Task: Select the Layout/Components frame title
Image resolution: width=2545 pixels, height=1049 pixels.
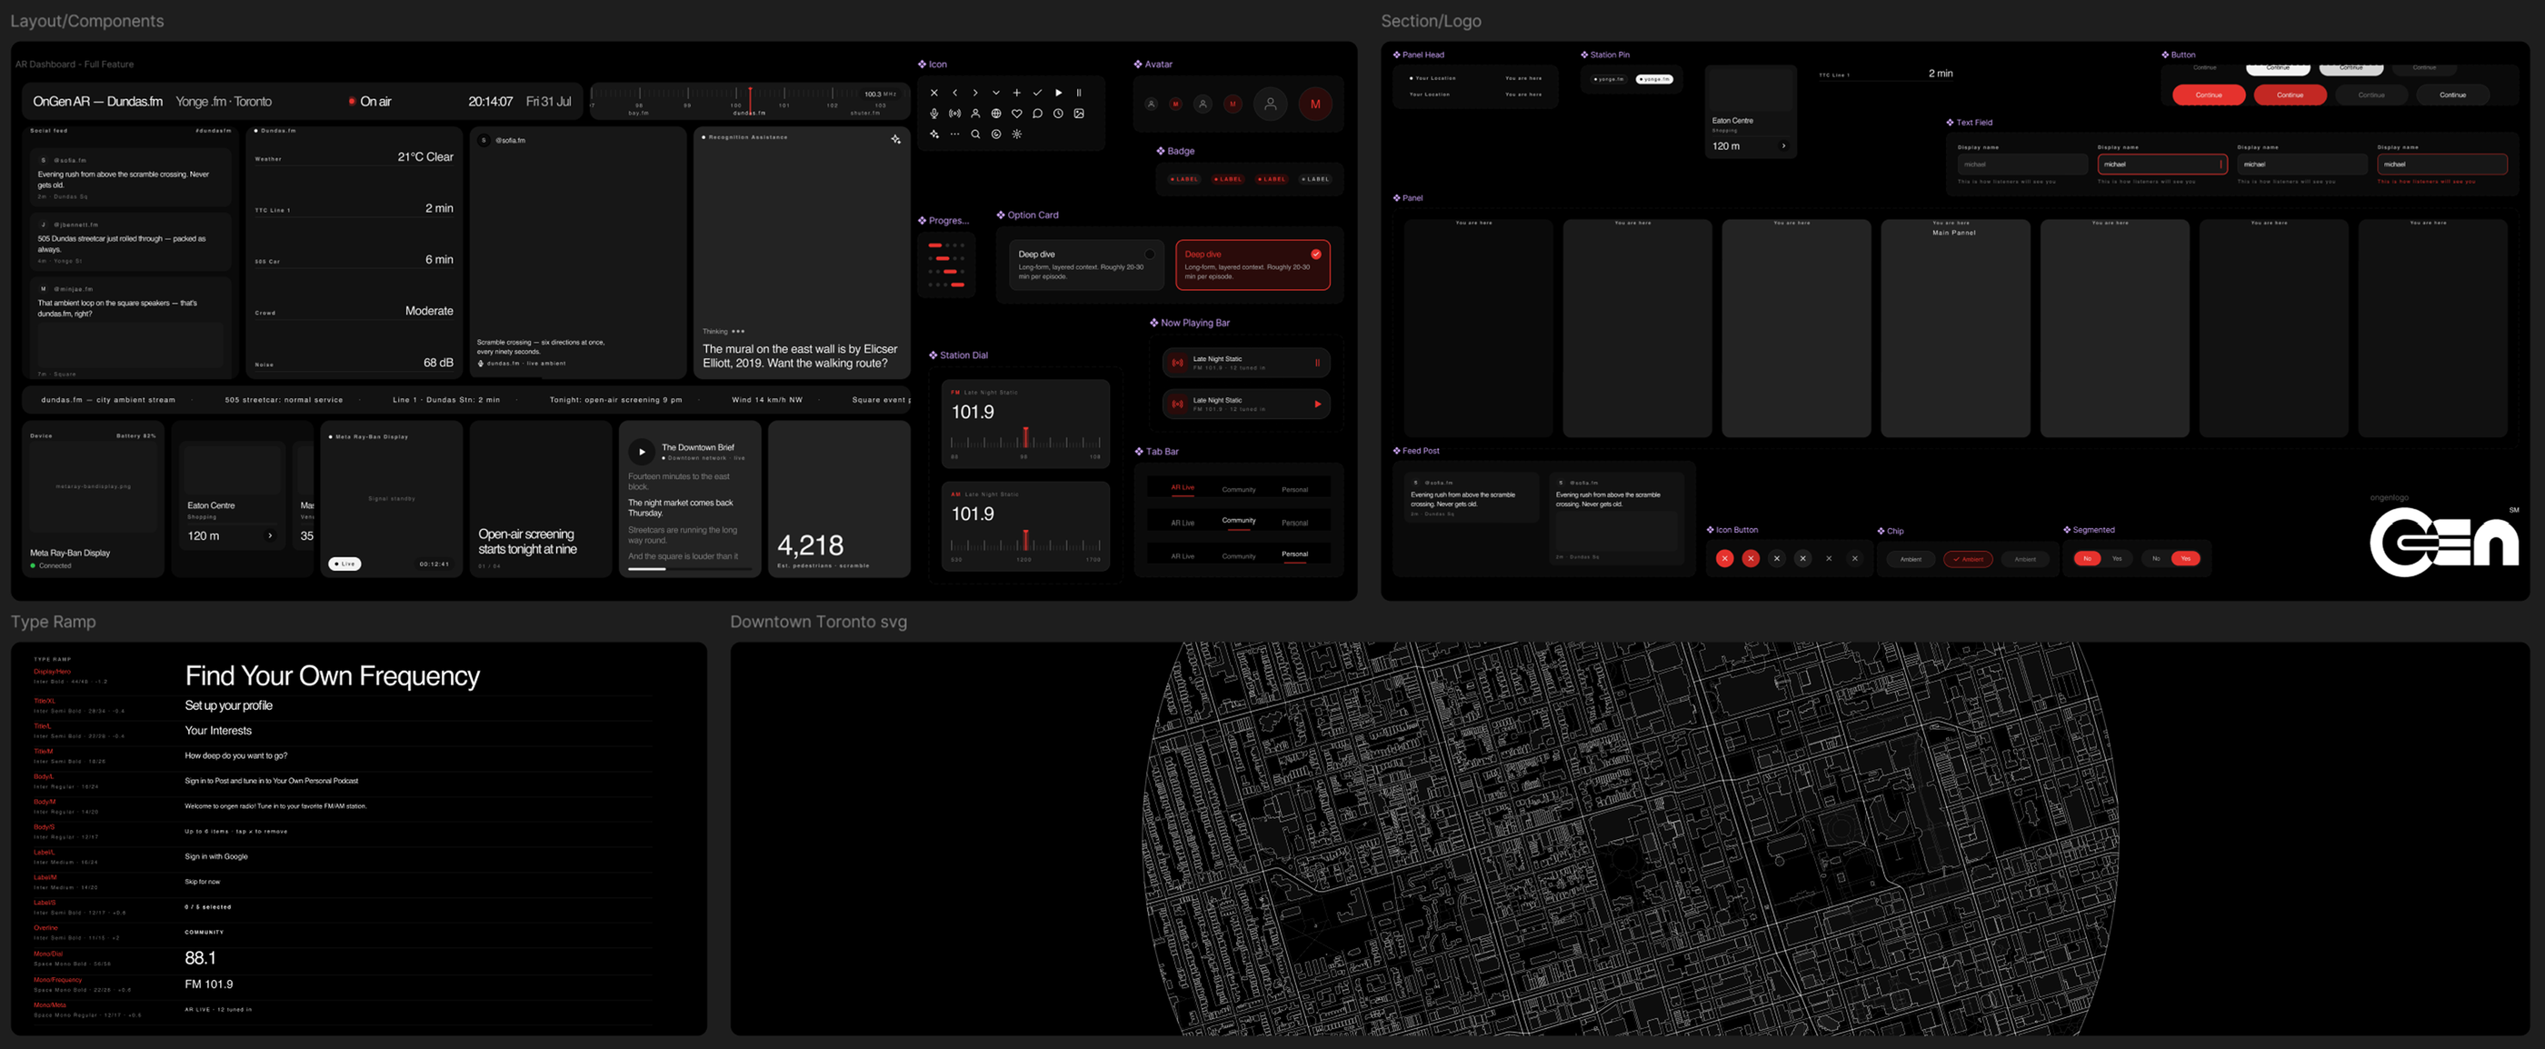Action: 87,21
